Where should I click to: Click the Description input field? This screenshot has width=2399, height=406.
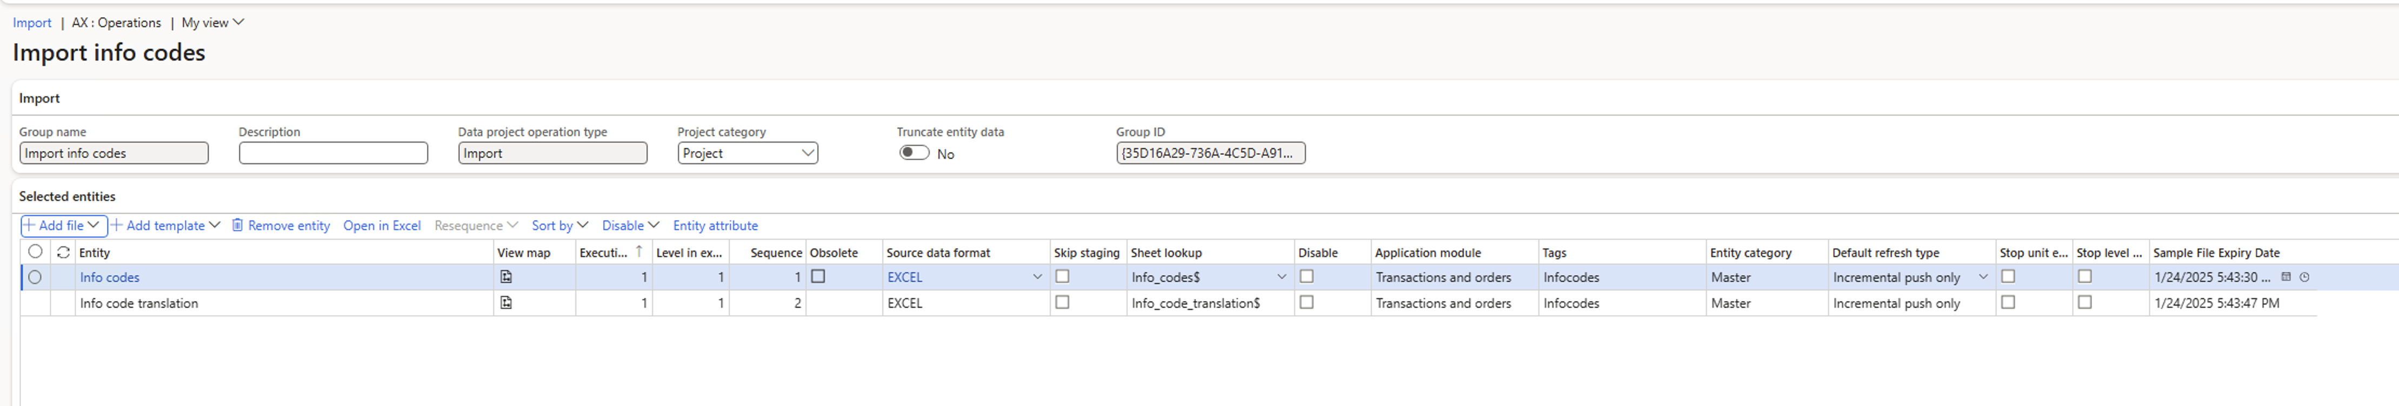tap(334, 153)
